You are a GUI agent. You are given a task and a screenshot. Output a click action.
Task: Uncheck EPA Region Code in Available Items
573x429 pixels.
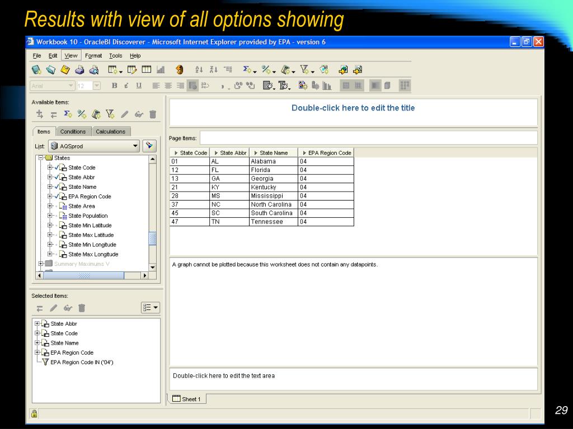pyautogui.click(x=57, y=196)
